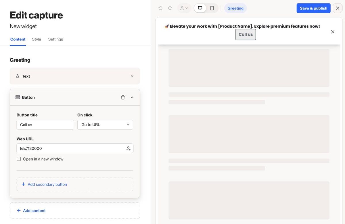The height and width of the screenshot is (224, 345).
Task: Click the Button block icon
Action: 18,97
